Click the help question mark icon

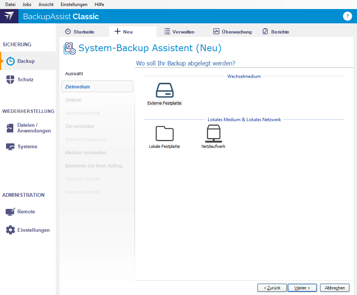tap(347, 16)
